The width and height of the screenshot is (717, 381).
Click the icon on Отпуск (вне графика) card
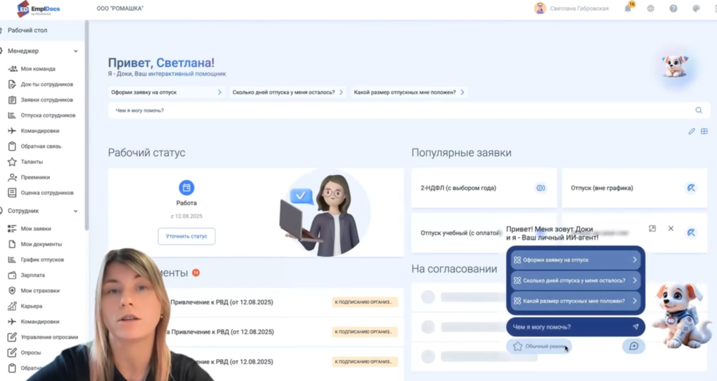[x=691, y=188]
